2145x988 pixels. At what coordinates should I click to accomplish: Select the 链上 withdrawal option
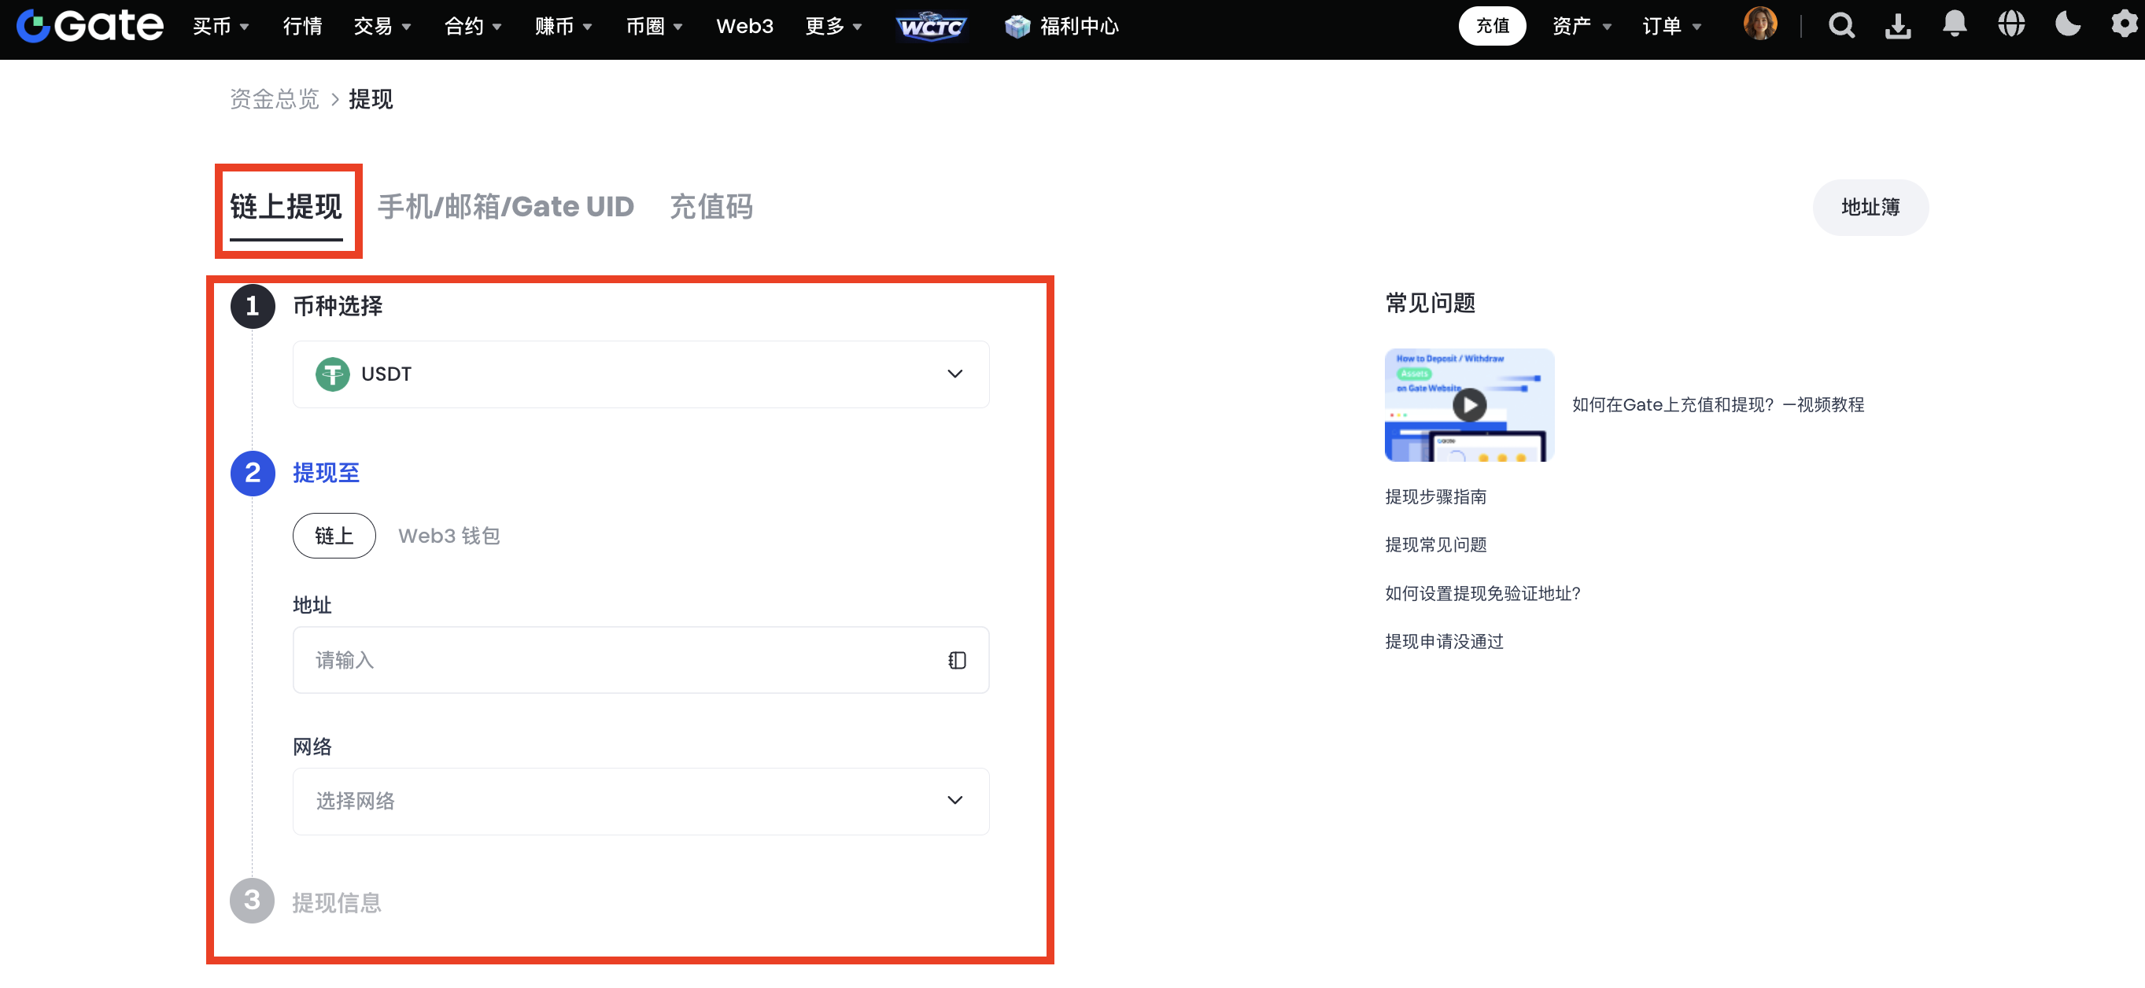coord(334,535)
